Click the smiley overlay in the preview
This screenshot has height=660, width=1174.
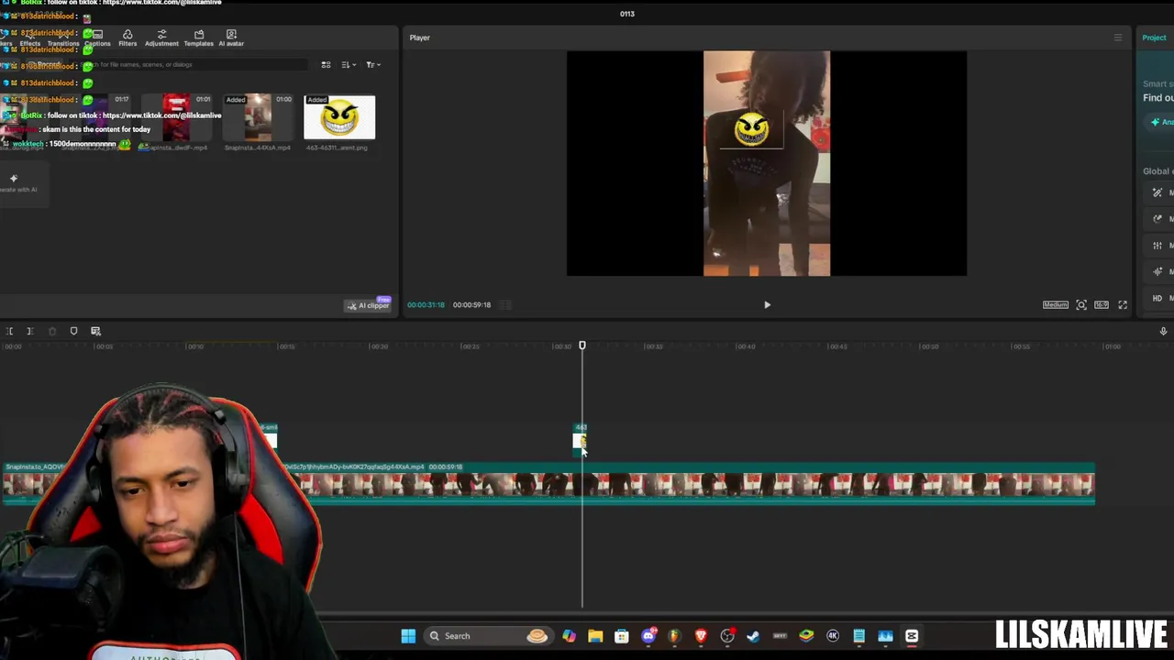751,129
